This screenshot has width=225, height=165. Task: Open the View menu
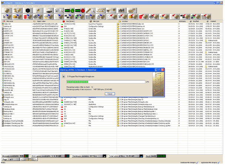[x=11, y=6]
